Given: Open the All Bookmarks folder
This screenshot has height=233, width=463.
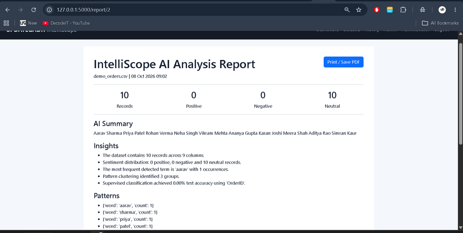Looking at the screenshot, I should coord(440,23).
